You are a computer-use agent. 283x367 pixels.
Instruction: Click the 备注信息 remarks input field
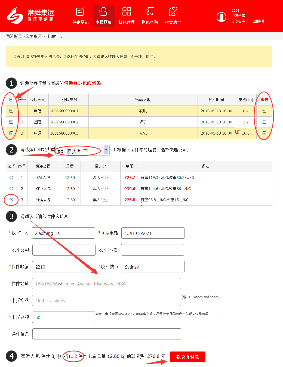pos(107,334)
